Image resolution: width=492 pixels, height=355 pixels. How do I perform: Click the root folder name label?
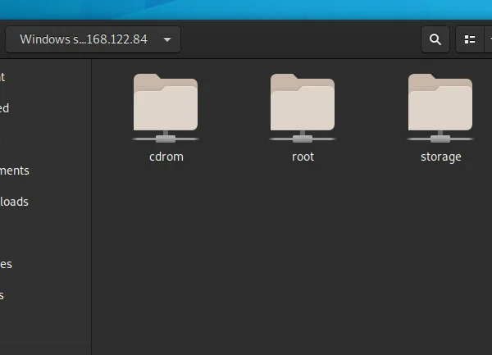tap(303, 157)
